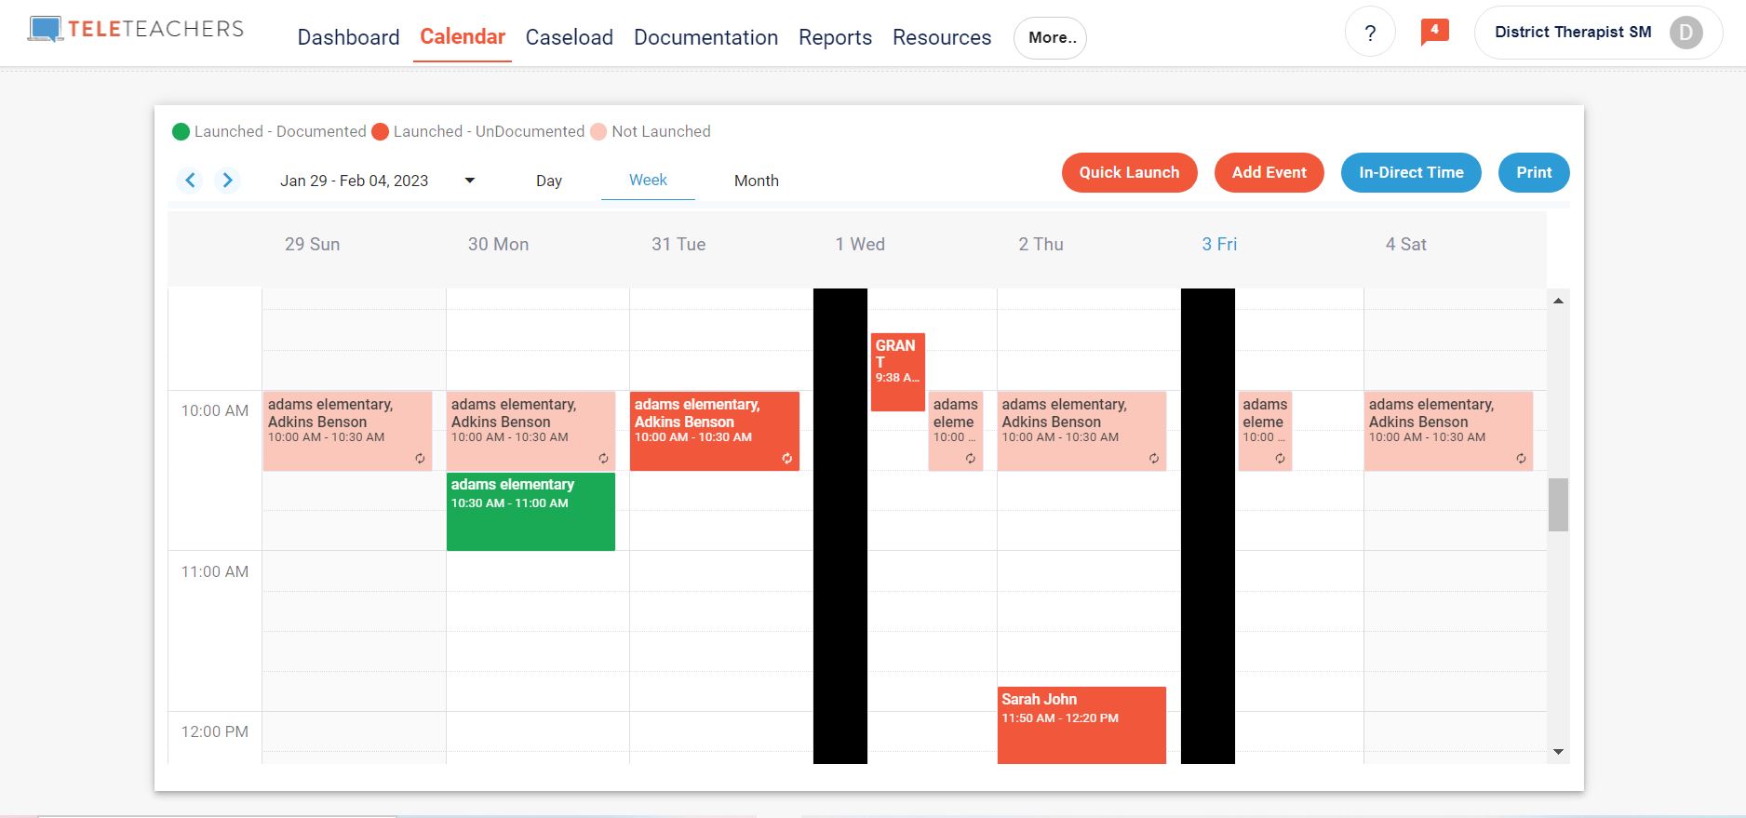Open the More.. navigation dropdown
This screenshot has width=1746, height=818.
(x=1050, y=38)
